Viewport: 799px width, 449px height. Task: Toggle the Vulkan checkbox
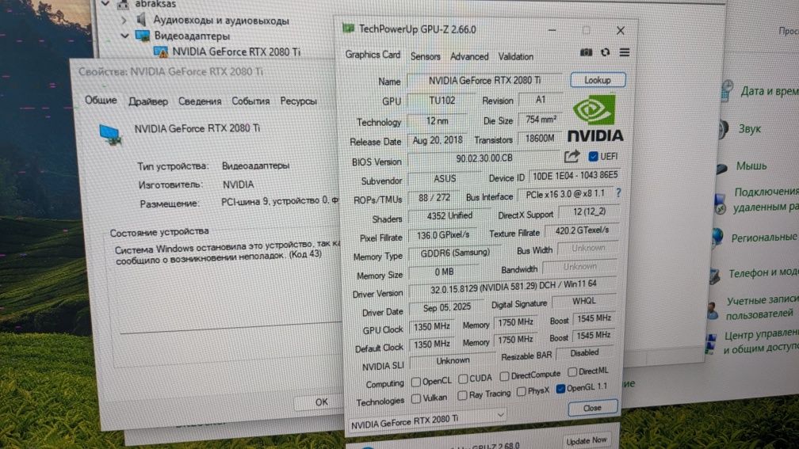416,398
